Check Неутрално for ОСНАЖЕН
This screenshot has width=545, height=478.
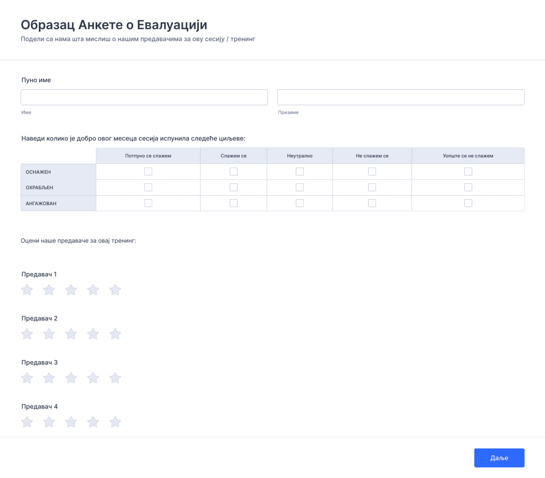299,171
